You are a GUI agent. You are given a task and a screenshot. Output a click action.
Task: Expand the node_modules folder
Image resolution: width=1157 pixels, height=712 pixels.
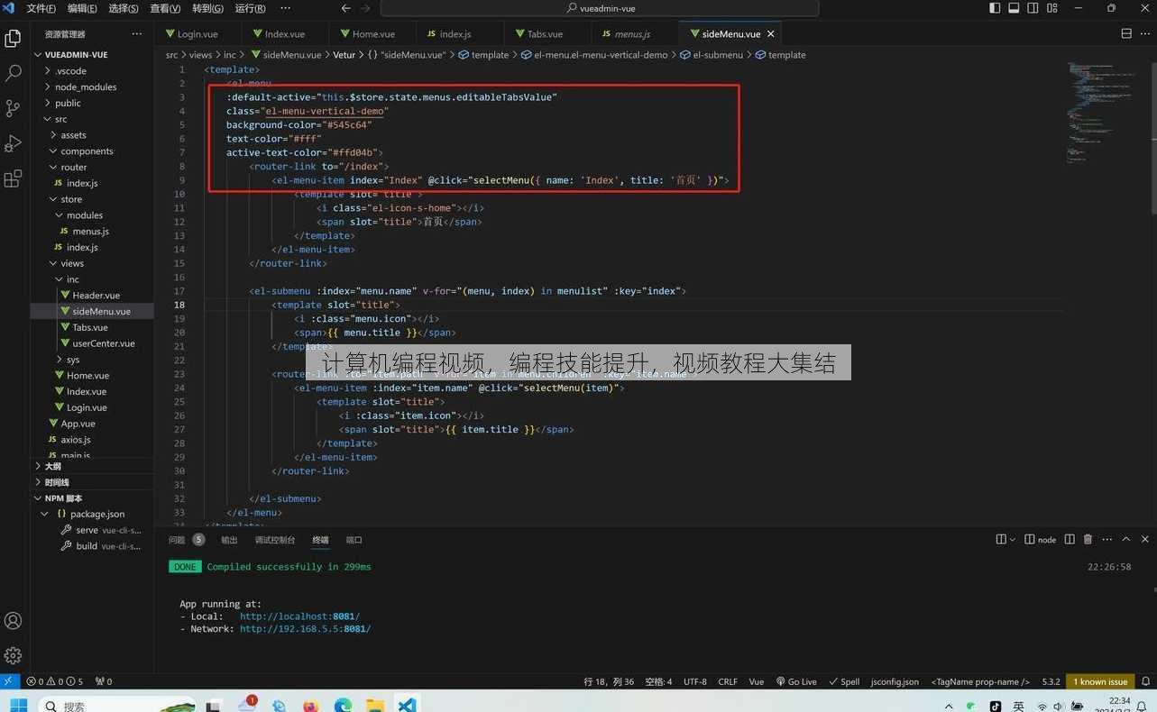click(x=85, y=87)
